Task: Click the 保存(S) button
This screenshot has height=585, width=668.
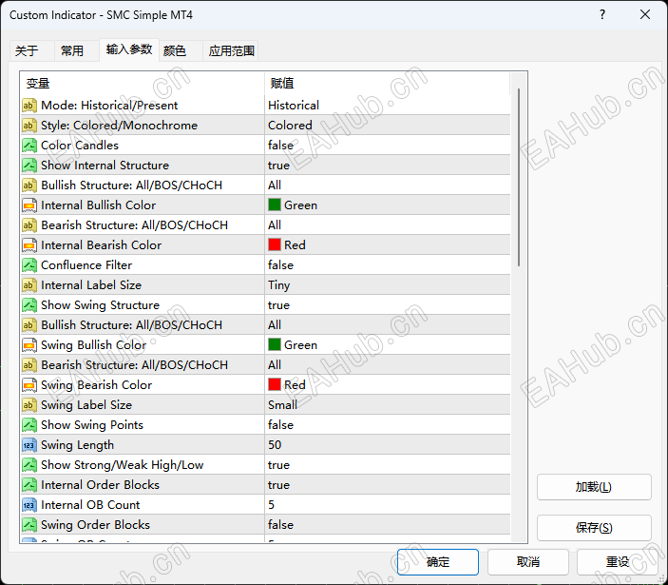Action: 594,528
